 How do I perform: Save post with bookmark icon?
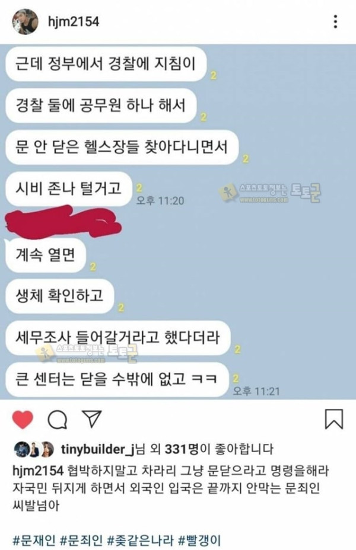pos(333,419)
